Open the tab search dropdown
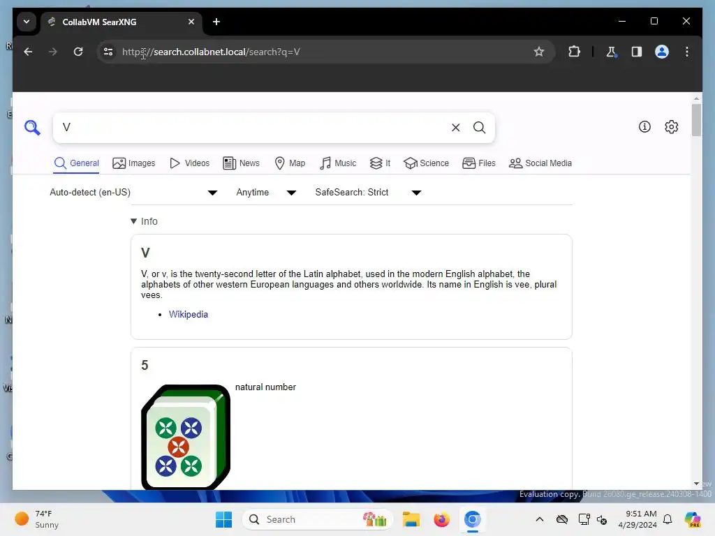The image size is (715, 536). pos(27,22)
